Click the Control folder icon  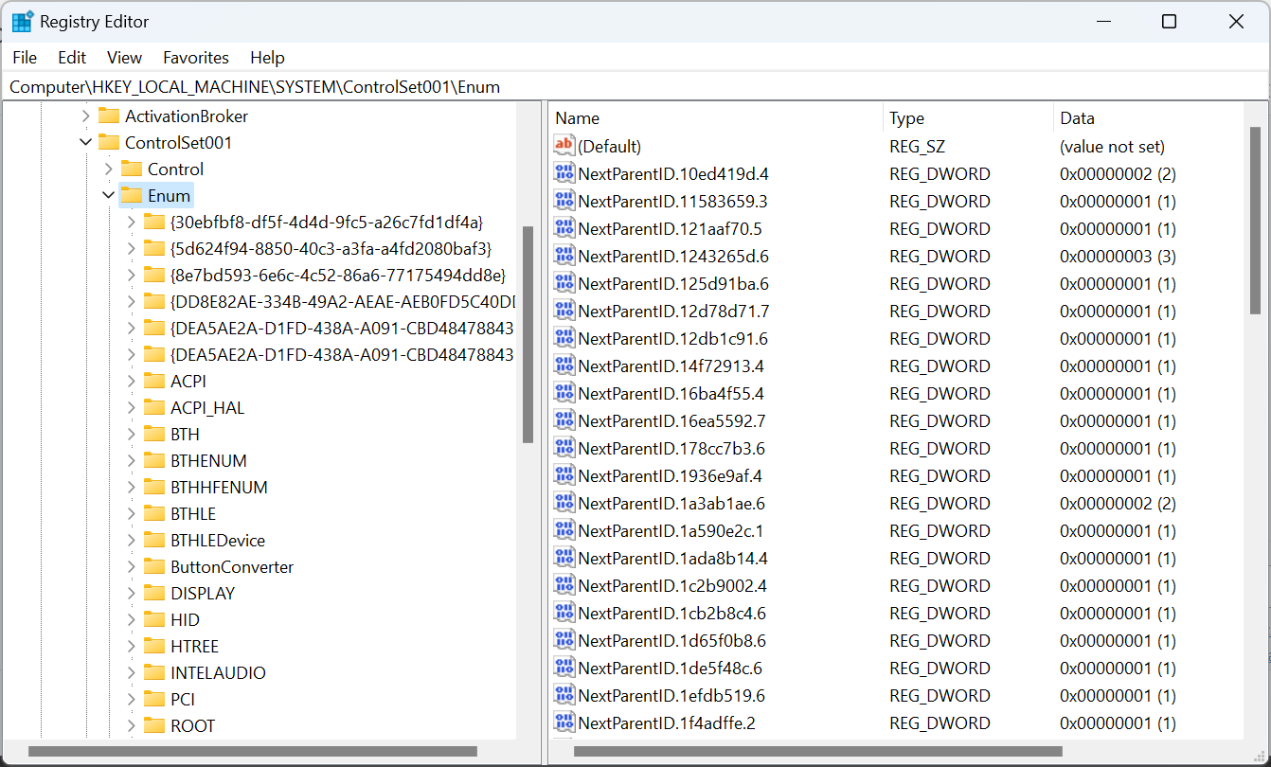tap(132, 169)
